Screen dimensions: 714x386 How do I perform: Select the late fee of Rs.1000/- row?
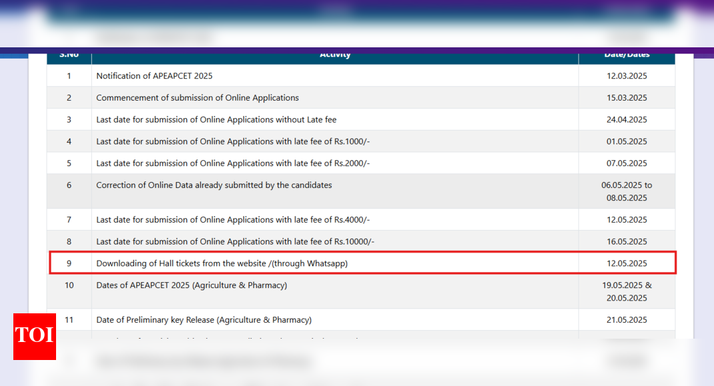click(232, 141)
